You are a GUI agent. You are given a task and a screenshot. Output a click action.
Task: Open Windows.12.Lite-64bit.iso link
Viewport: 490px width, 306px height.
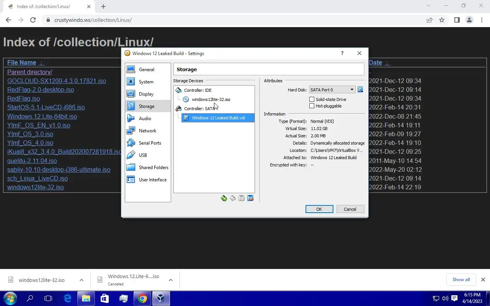coord(42,116)
